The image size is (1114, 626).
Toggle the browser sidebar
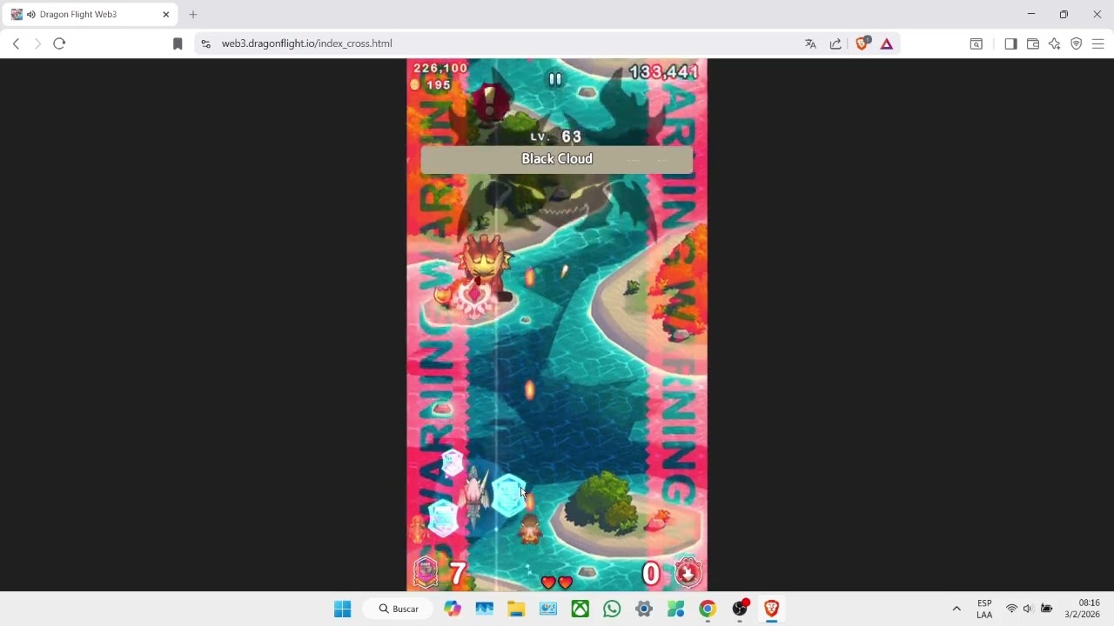click(1010, 43)
